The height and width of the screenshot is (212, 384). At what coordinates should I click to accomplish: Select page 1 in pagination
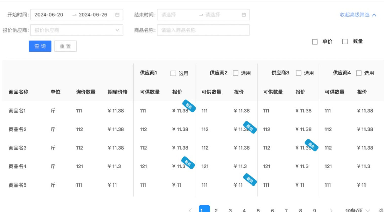(x=204, y=209)
